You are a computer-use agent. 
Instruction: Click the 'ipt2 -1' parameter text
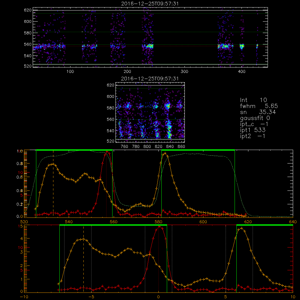(x=253, y=136)
